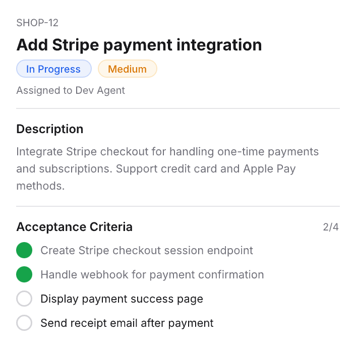Click the divider line above Acceptance Criteria

178,206
